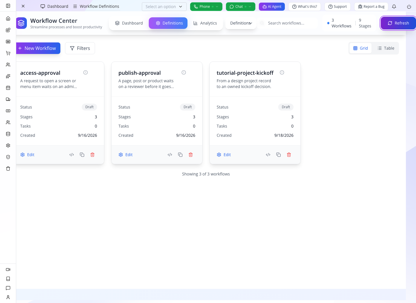The width and height of the screenshot is (416, 303).
Task: Open home icon in left sidebar
Action: (x=8, y=18)
